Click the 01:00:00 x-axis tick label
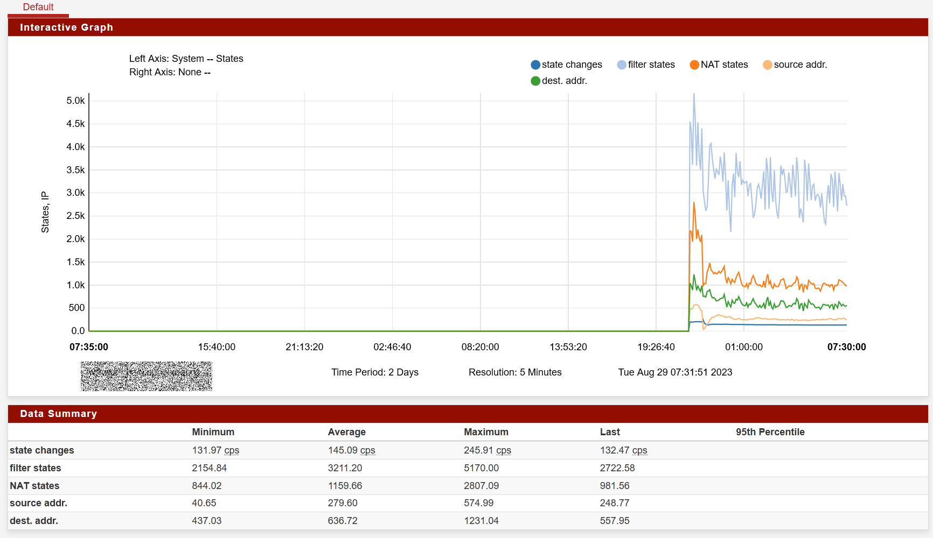This screenshot has width=933, height=538. [744, 347]
